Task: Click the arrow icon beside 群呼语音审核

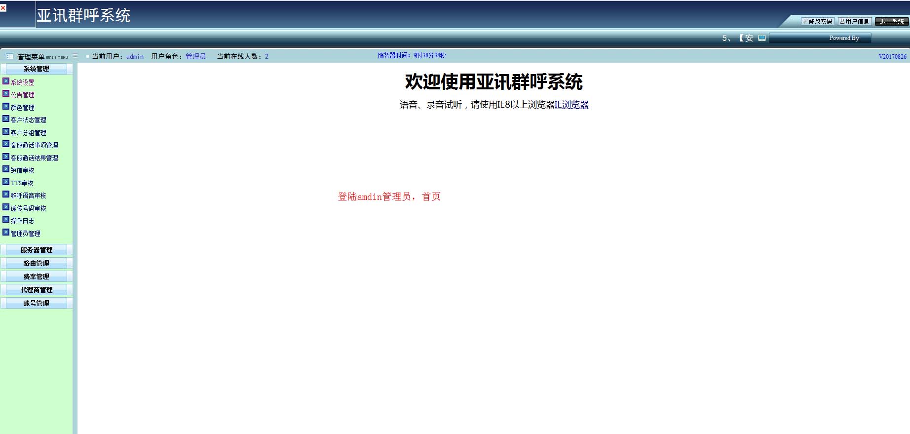Action: (x=6, y=195)
